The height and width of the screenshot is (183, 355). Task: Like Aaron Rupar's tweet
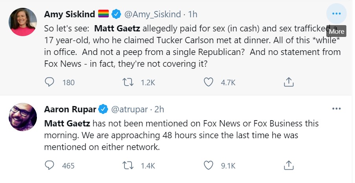click(209, 165)
